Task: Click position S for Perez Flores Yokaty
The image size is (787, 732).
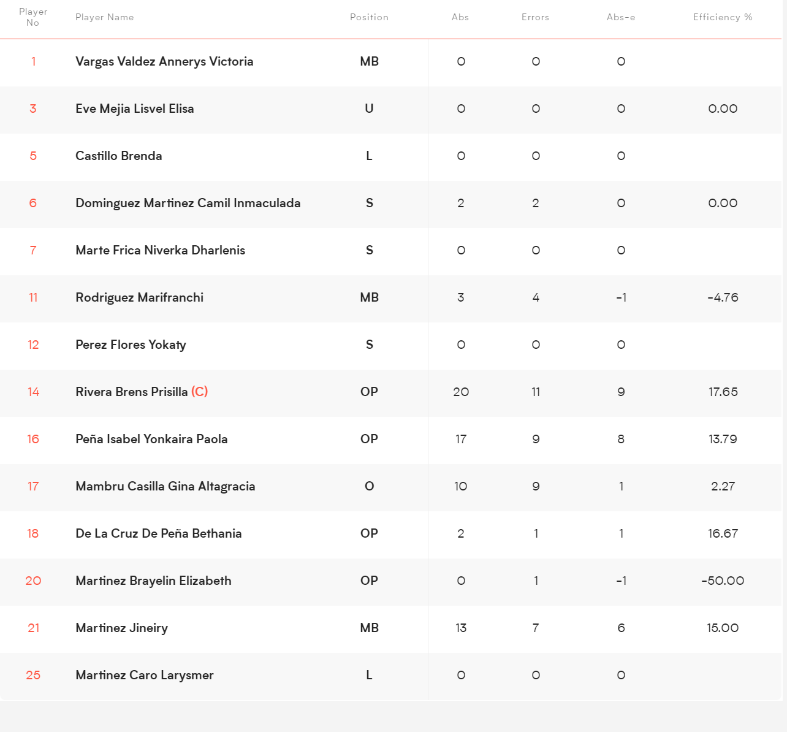Action: click(x=369, y=345)
